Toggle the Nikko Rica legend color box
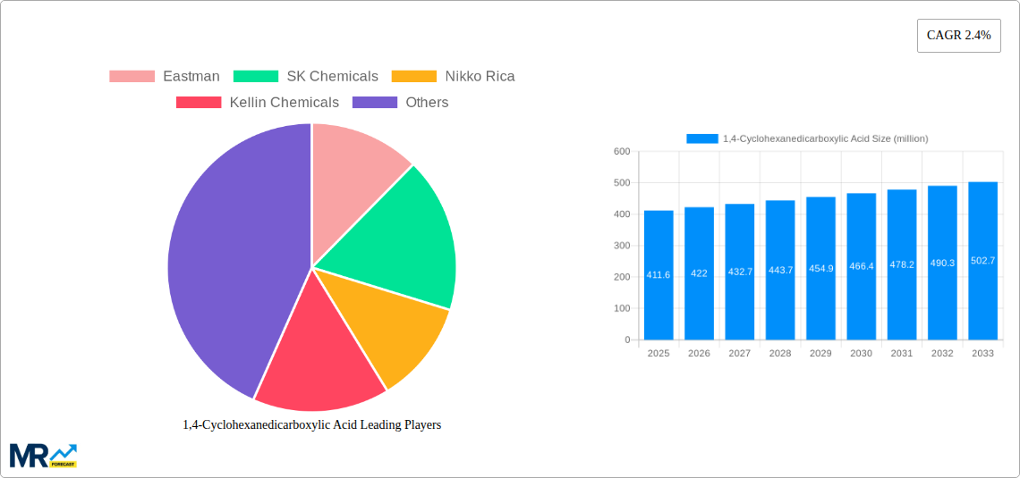The width and height of the screenshot is (1020, 478). click(413, 77)
